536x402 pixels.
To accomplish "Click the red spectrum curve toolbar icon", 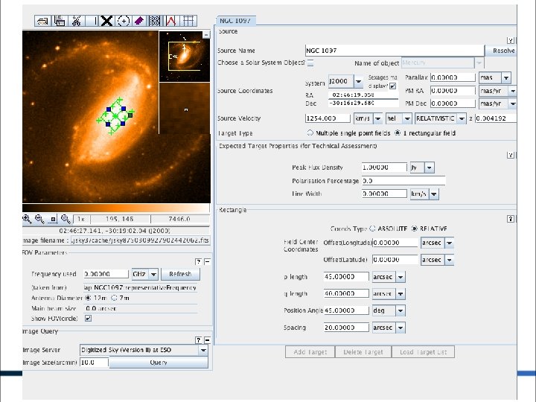I will (171, 21).
